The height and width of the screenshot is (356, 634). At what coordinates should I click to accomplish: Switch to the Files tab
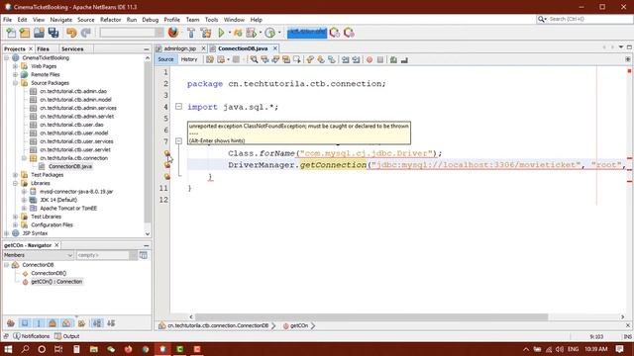(x=43, y=48)
